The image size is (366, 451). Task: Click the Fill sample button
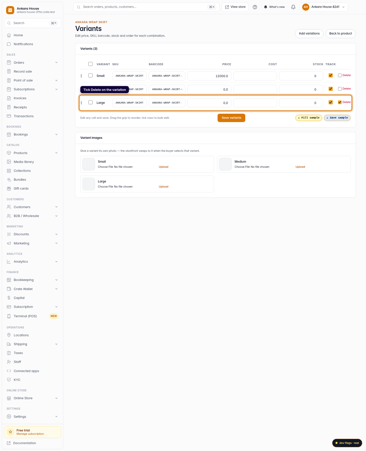pyautogui.click(x=309, y=118)
